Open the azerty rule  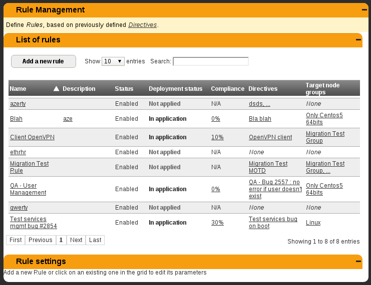(x=18, y=104)
